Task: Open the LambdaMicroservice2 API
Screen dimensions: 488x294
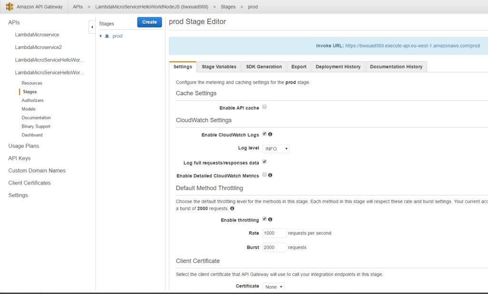Action: pos(38,48)
